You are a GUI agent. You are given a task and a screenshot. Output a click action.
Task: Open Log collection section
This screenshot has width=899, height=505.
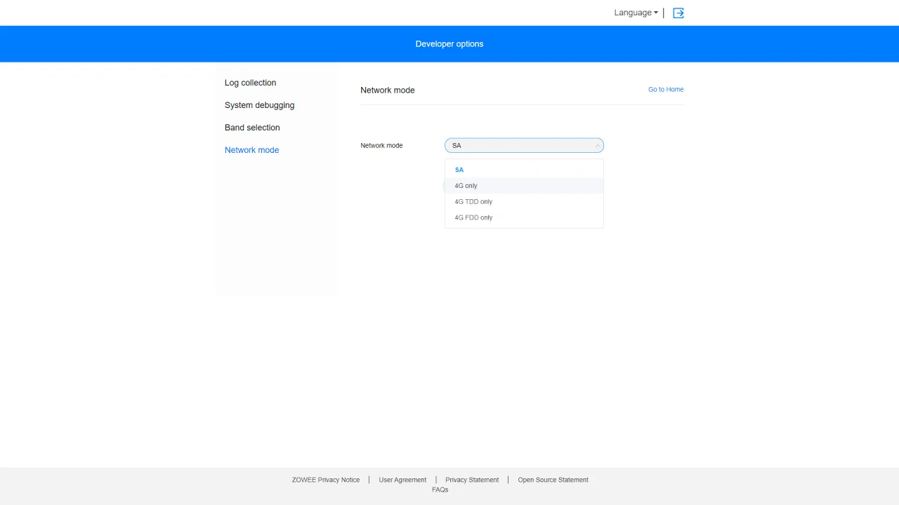click(250, 83)
